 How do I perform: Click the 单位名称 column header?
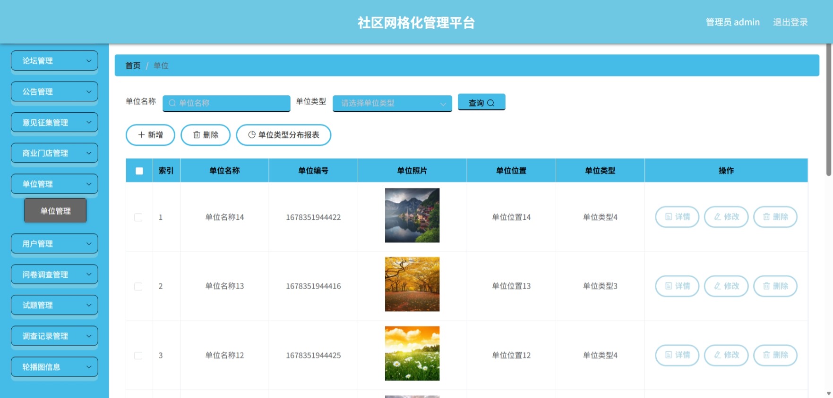(x=224, y=171)
